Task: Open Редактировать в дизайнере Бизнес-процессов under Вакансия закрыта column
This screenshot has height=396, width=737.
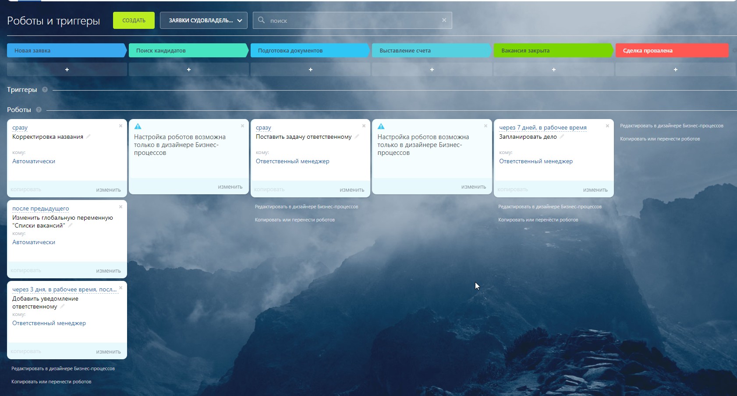Action: coord(550,207)
